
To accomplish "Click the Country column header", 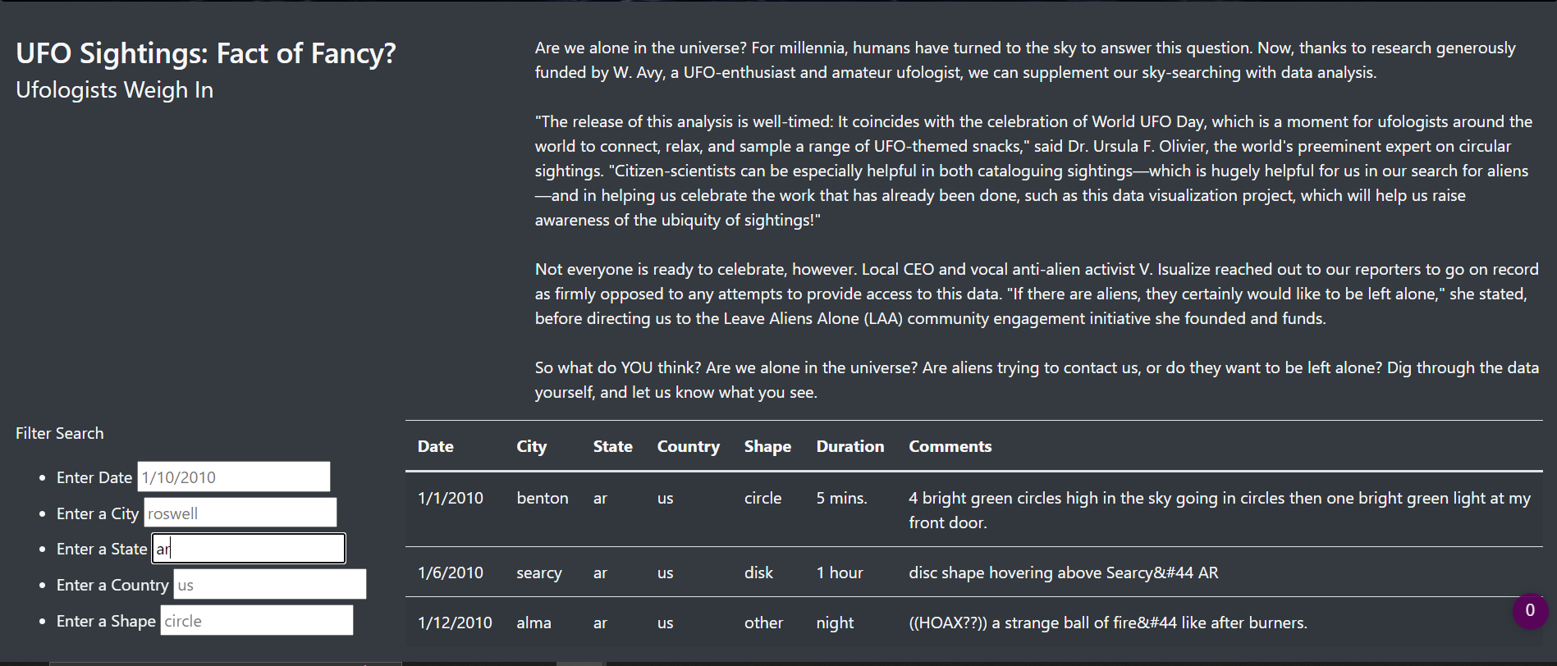I will (x=688, y=446).
